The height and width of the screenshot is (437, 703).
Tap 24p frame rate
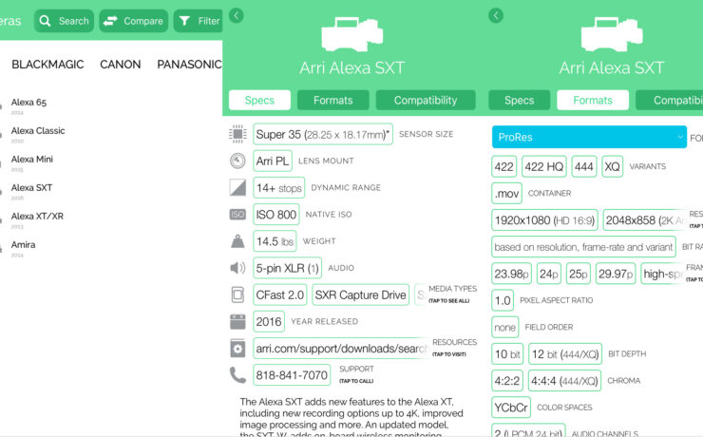[x=549, y=274]
